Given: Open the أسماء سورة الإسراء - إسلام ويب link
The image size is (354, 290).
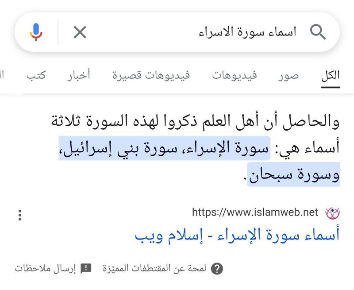Looking at the screenshot, I should pos(237,236).
